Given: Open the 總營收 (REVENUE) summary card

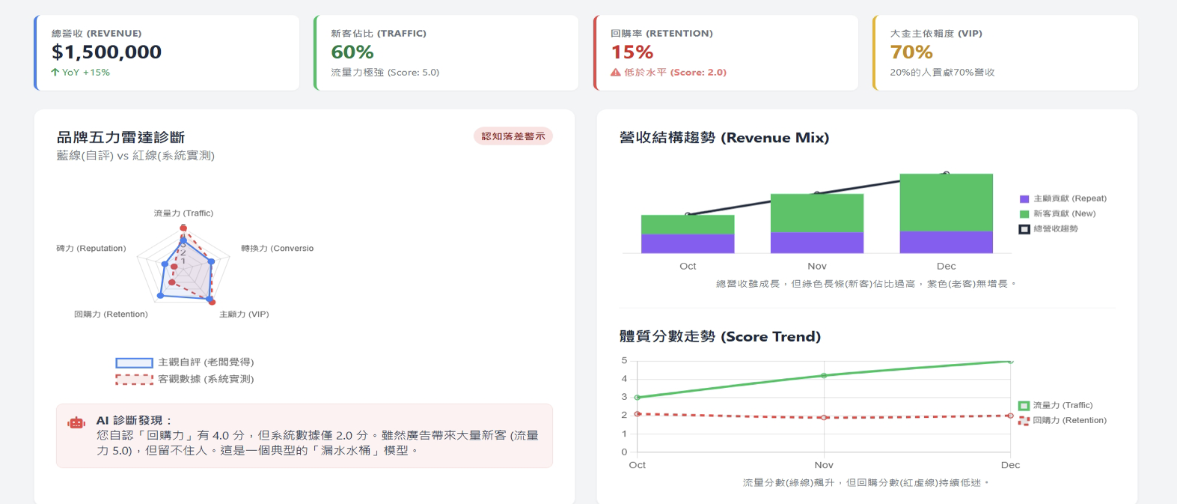Looking at the screenshot, I should [x=167, y=52].
